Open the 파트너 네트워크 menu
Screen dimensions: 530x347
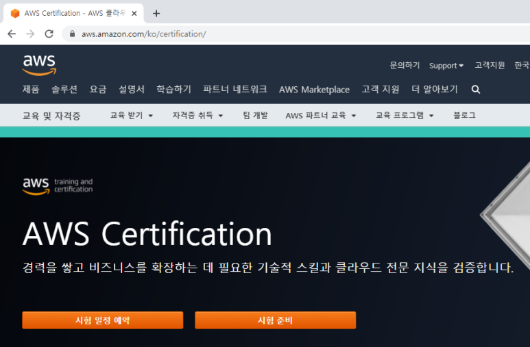(235, 90)
